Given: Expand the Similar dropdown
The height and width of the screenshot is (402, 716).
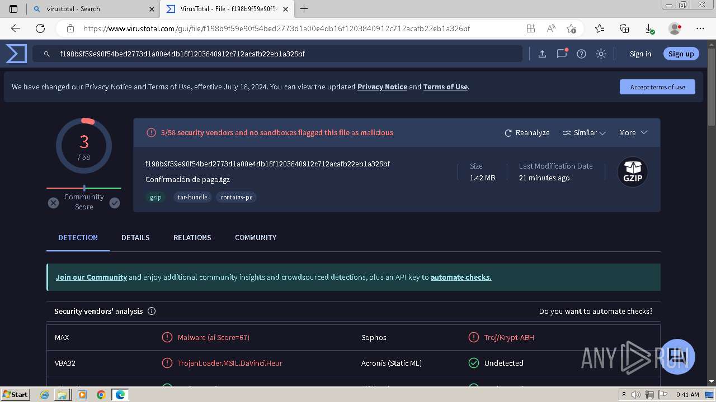Looking at the screenshot, I should 584,132.
